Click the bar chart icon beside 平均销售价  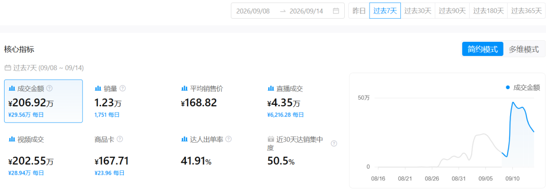click(184, 89)
